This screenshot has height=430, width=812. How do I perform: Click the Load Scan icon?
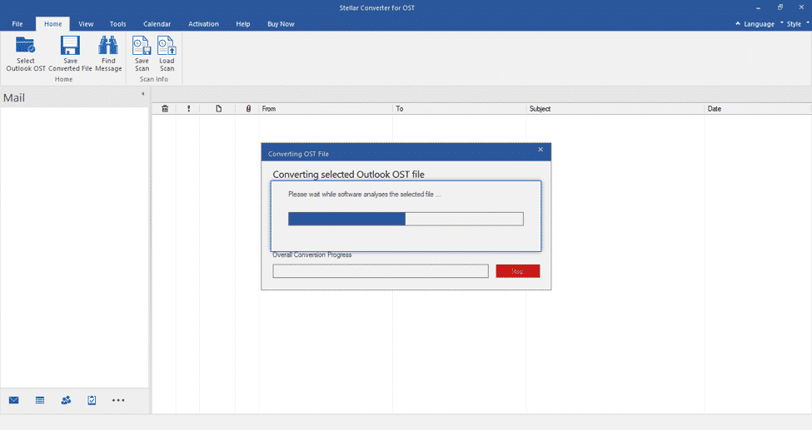tap(167, 46)
